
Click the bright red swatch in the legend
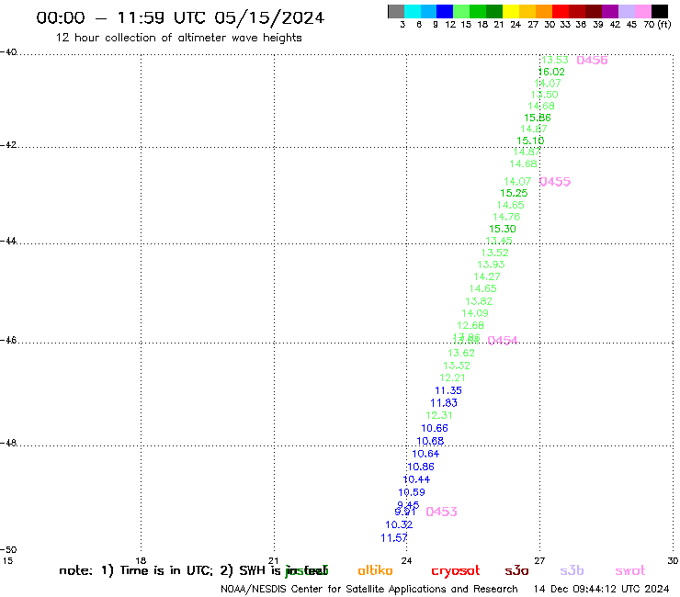click(560, 11)
